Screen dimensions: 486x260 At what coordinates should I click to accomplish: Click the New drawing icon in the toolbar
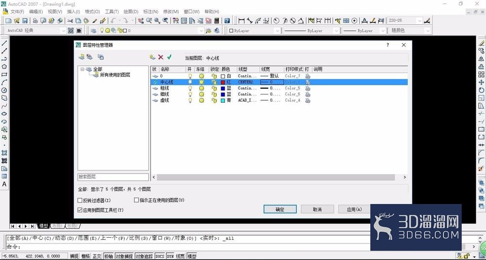[8, 21]
